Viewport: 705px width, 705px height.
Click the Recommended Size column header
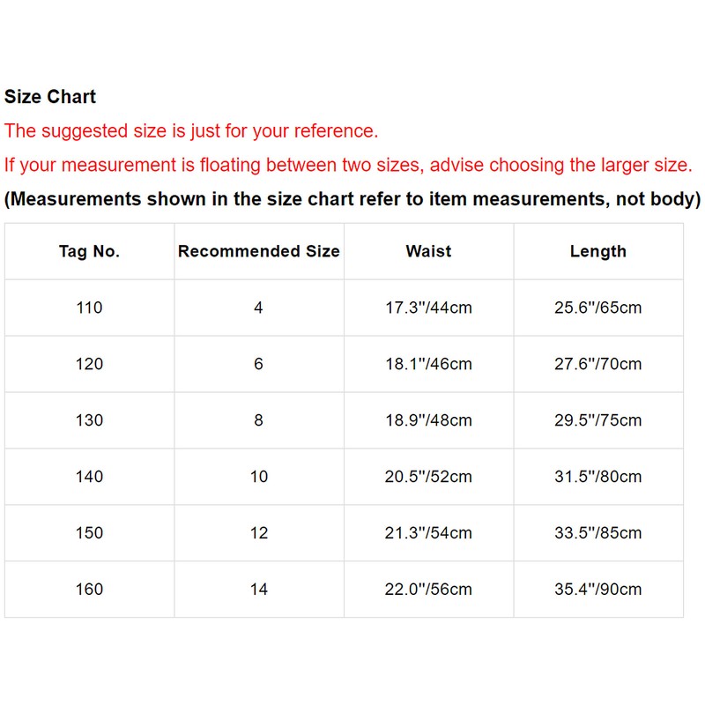tap(258, 251)
